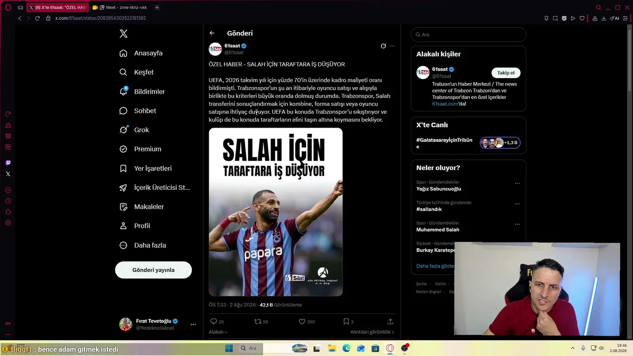Expand the Alakalı sort dropdown
The image size is (633, 356).
218,332
